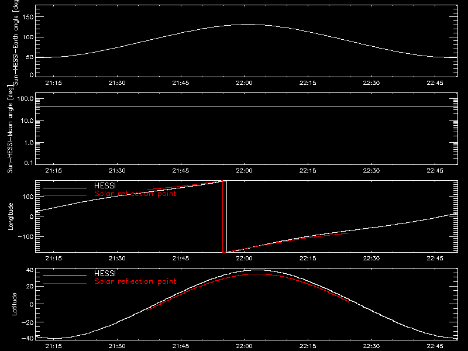
Task: Click '21:15' time label under Latitude plot
Action: (53, 346)
